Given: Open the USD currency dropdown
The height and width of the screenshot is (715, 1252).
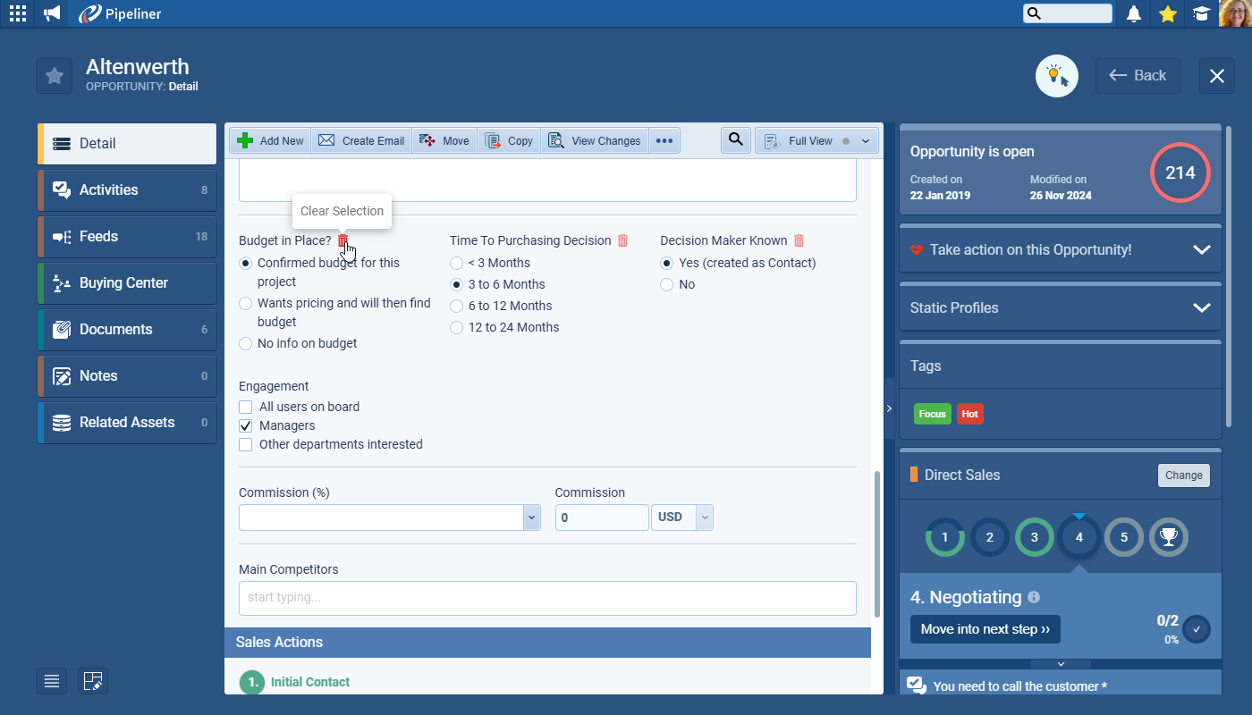Looking at the screenshot, I should 704,517.
